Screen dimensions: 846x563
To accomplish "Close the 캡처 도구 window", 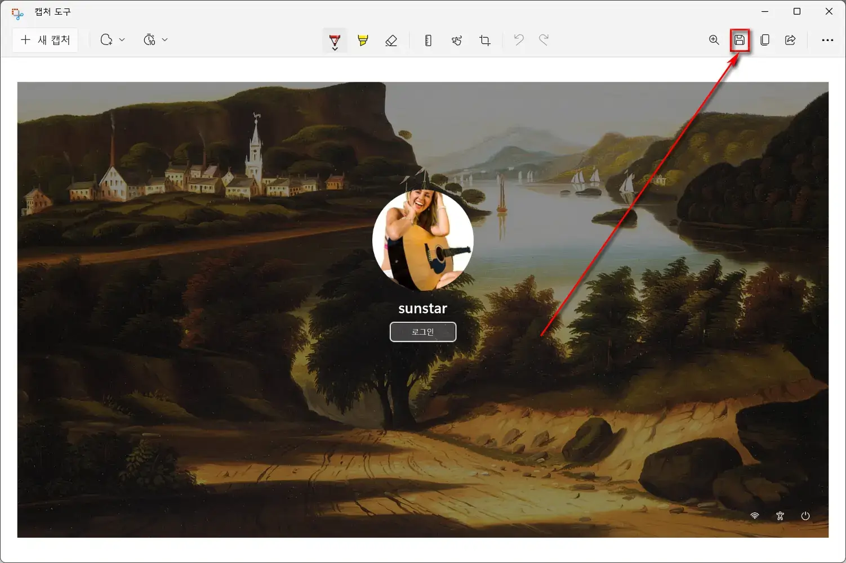I will tap(829, 11).
